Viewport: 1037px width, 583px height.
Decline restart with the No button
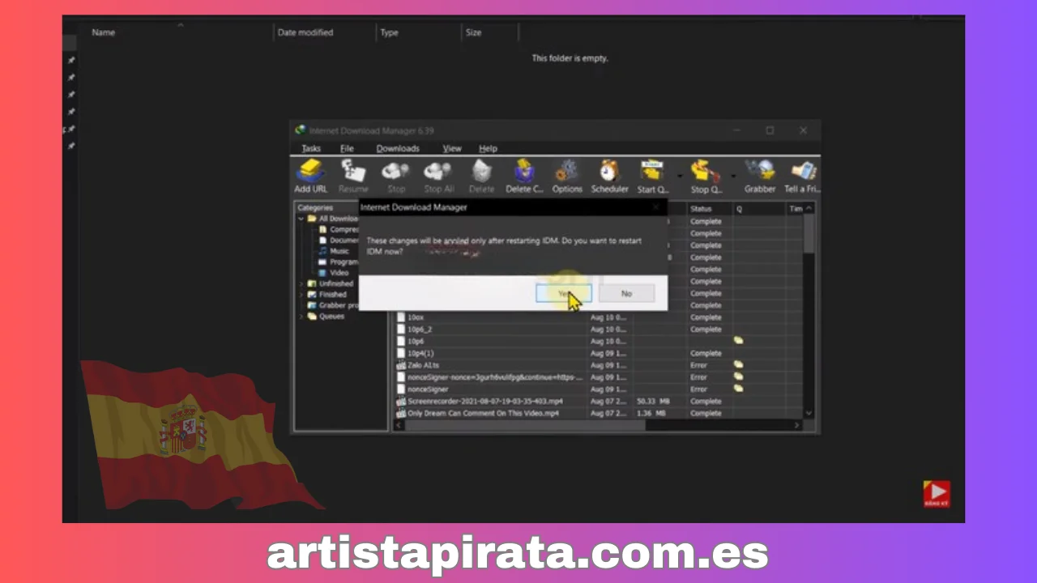626,293
